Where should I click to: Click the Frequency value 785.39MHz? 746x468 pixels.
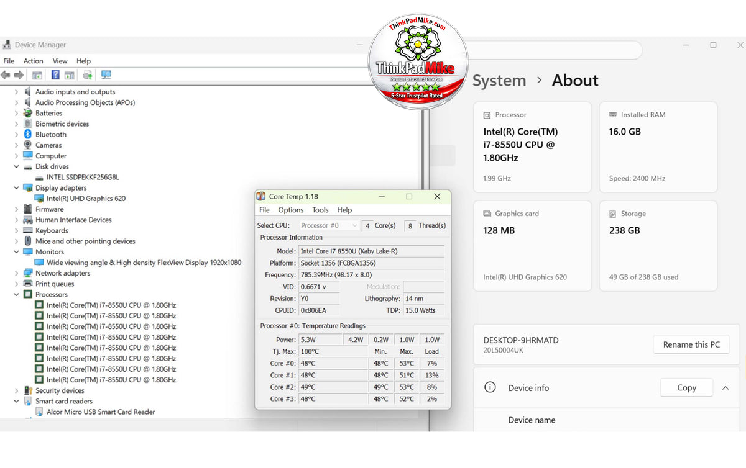(371, 274)
